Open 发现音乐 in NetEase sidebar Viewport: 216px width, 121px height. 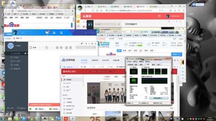[72, 80]
